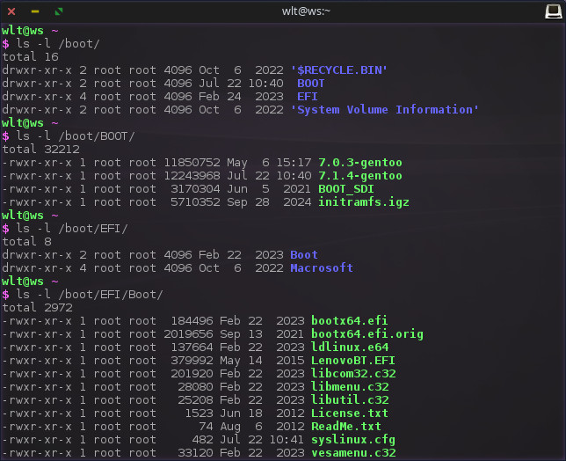The height and width of the screenshot is (461, 566).
Task: Click the 'total 16' output line
Action: [x=30, y=57]
